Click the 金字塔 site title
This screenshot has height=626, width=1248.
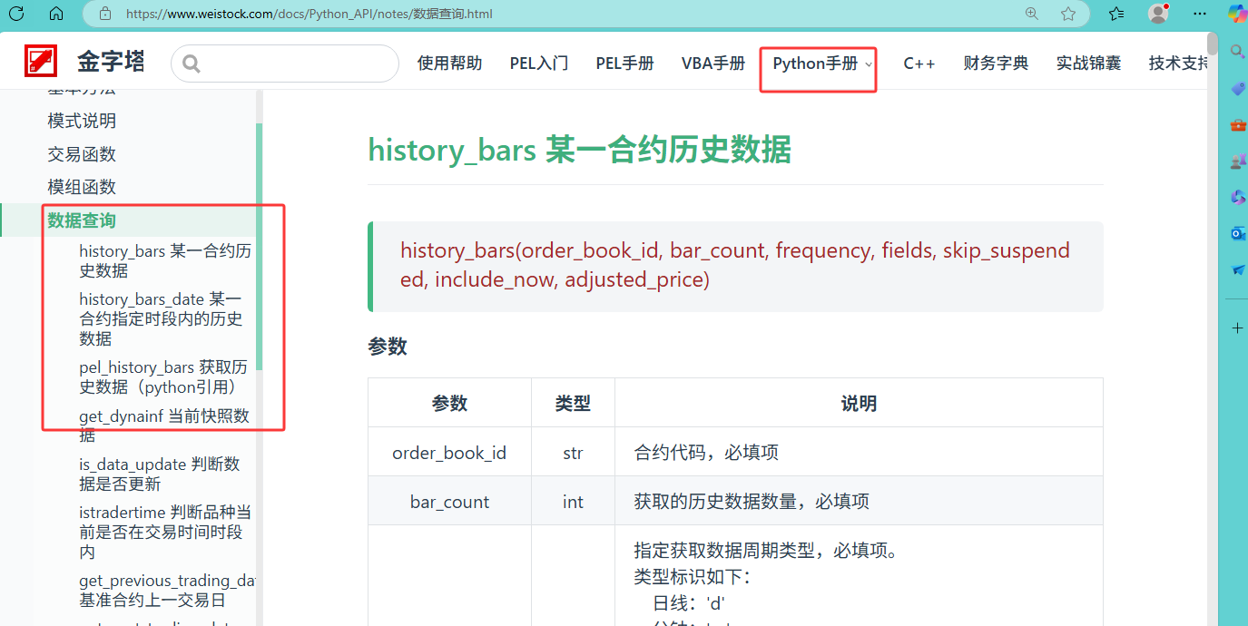(x=111, y=62)
